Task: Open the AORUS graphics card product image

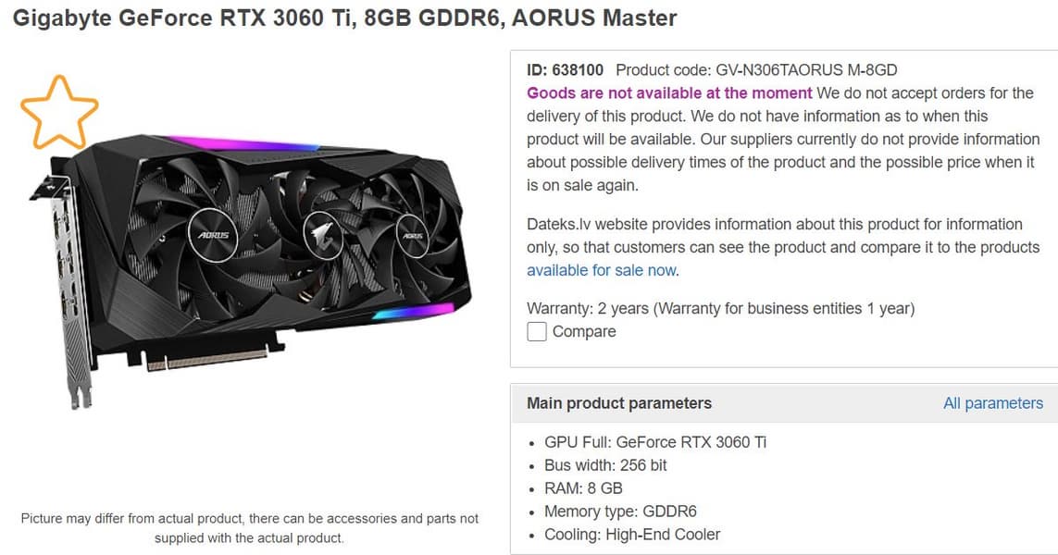Action: pos(251,270)
